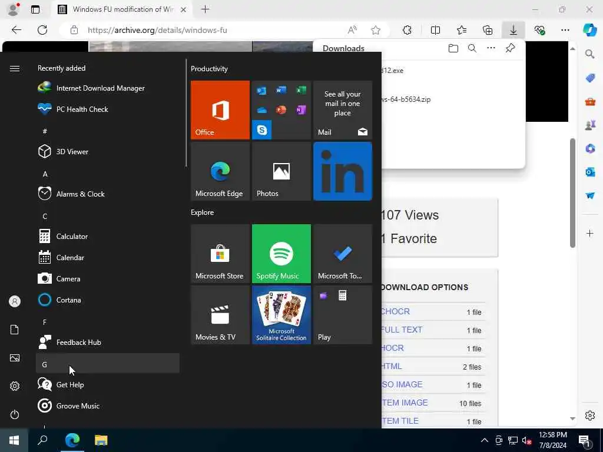Open the ITEM IMAGE download link
Image resolution: width=603 pixels, height=452 pixels.
pos(405,403)
